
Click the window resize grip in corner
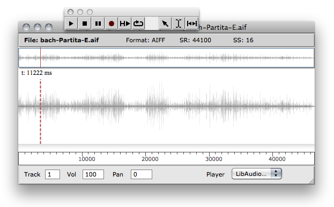click(x=311, y=181)
